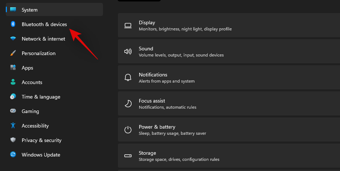
Task: Click the Windows Update sync icon
Action: [13, 155]
